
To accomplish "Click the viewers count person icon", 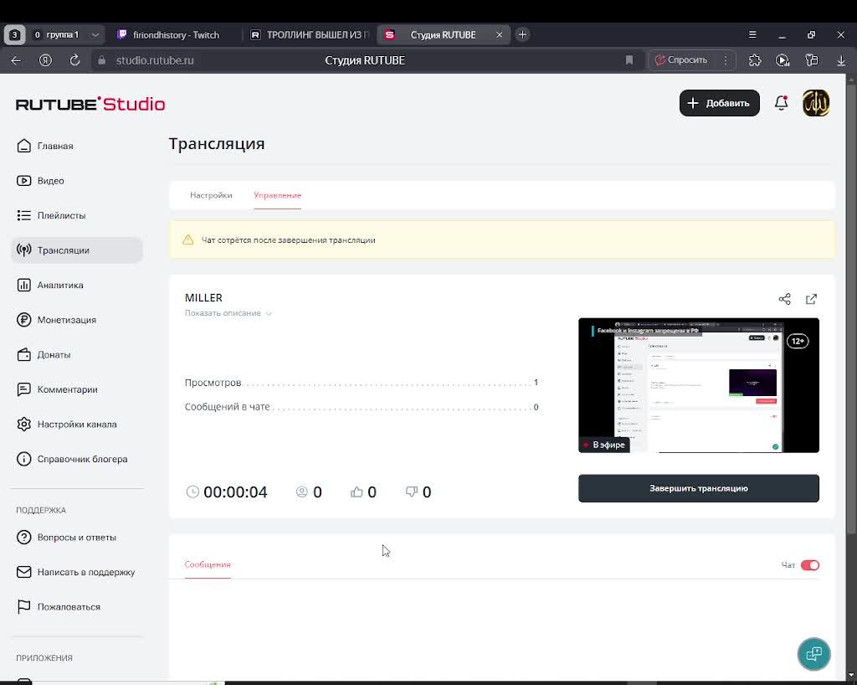I will (x=301, y=492).
